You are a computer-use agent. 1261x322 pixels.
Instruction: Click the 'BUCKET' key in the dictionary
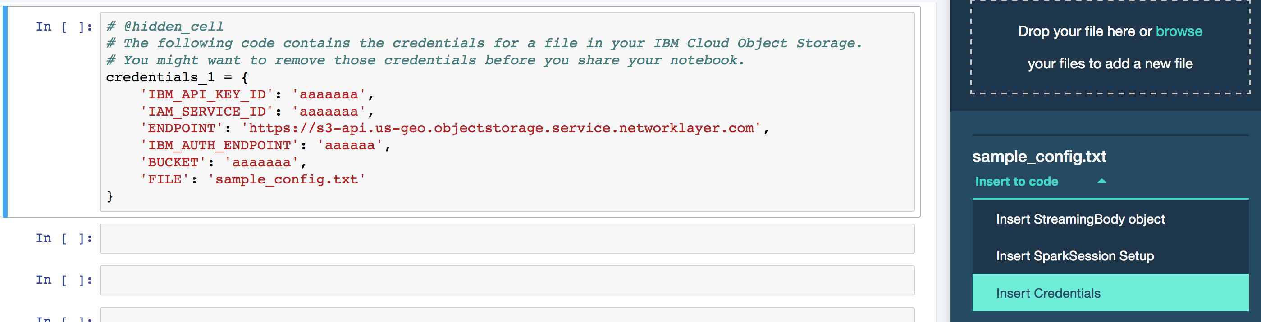pos(174,163)
